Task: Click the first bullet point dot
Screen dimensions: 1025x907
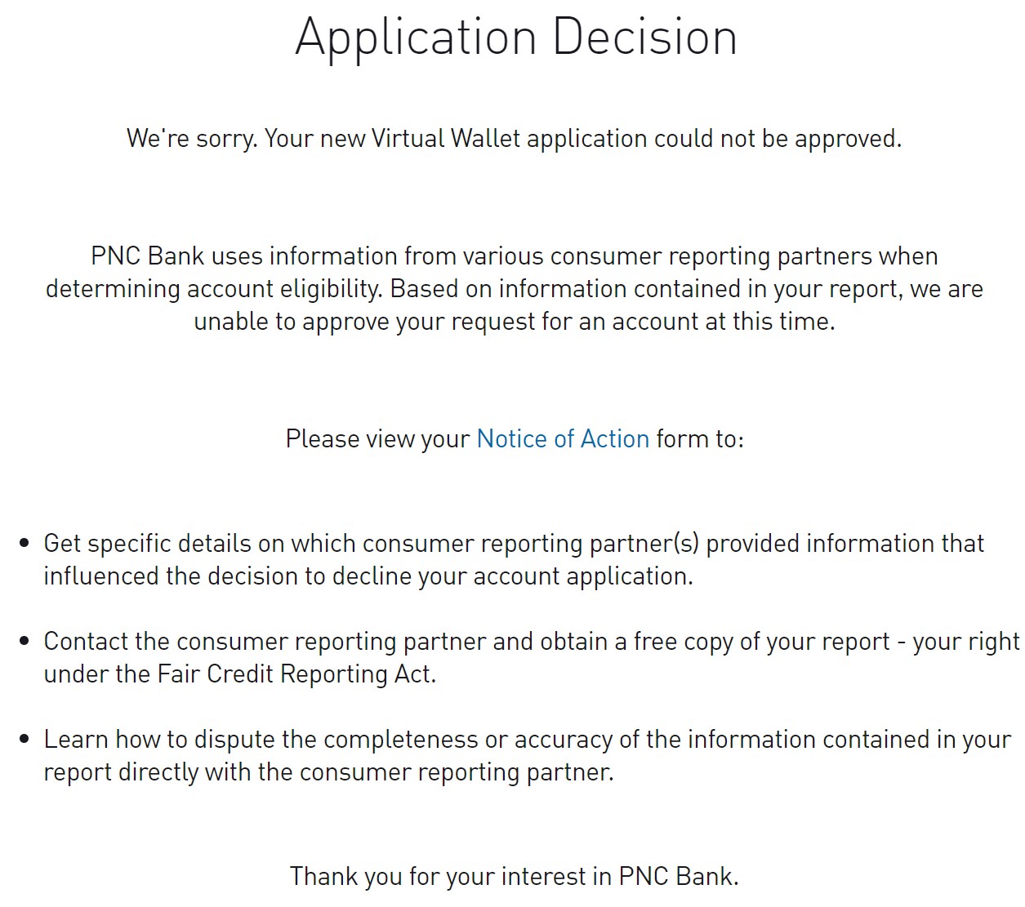Action: [x=25, y=543]
